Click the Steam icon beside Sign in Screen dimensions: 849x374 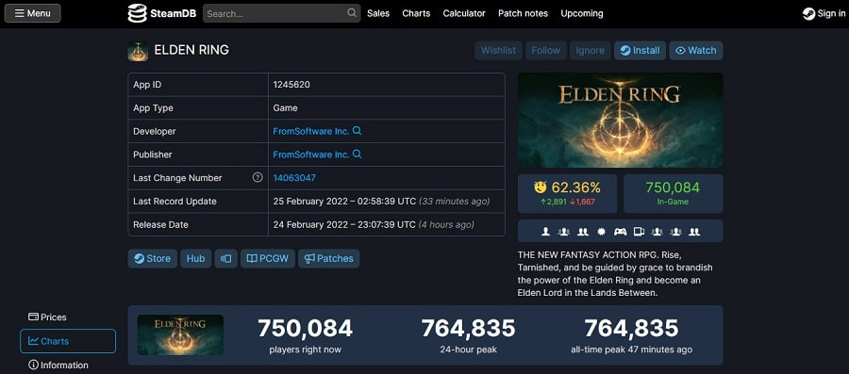809,13
